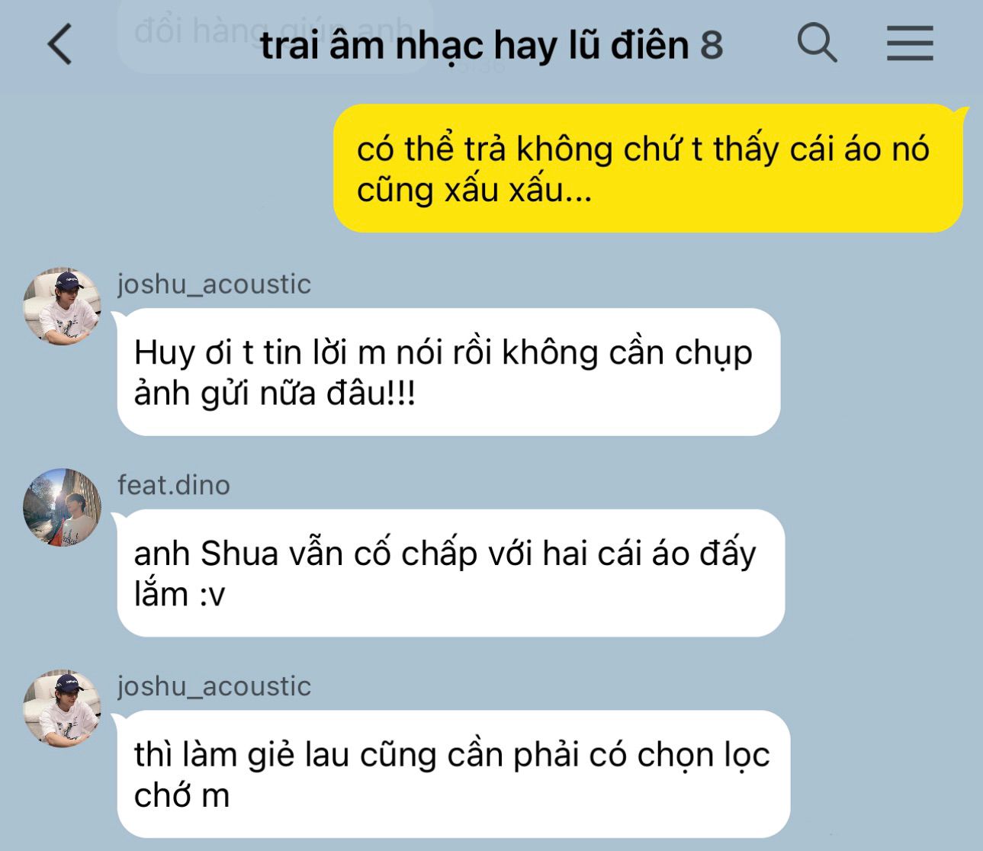The width and height of the screenshot is (983, 851).
Task: Tap the faded 'đổi hàng' bubble behind the header
Action: pos(275,34)
